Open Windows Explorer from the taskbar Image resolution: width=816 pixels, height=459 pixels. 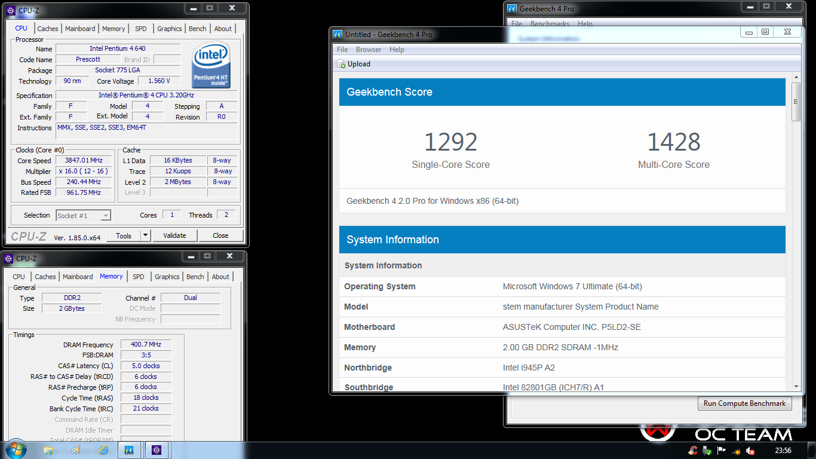click(48, 451)
